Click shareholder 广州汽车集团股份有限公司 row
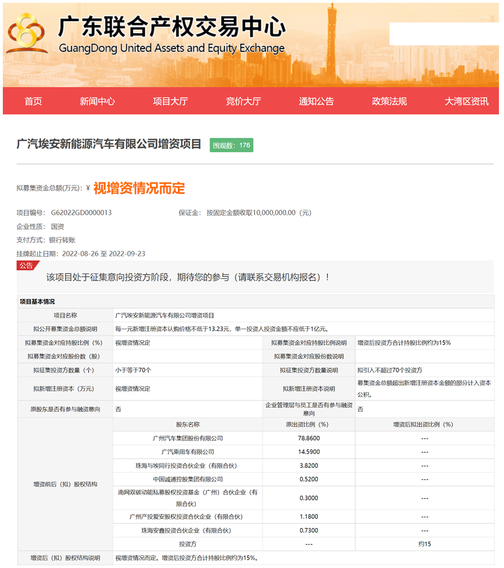The width and height of the screenshot is (504, 568). tap(188, 438)
